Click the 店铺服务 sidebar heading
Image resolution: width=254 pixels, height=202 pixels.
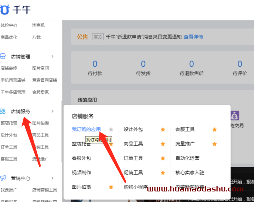coord(20,112)
